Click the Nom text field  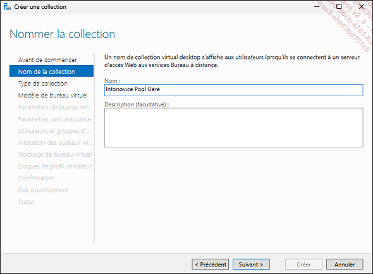[x=234, y=90]
